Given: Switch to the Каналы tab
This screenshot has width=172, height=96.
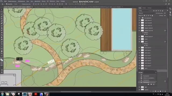Looking at the screenshot, I should point(144,8).
